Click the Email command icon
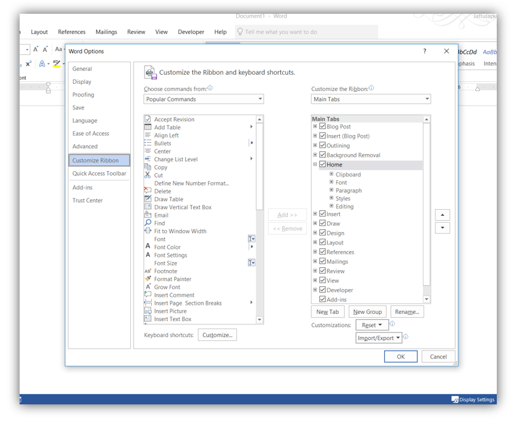The height and width of the screenshot is (426, 521). point(148,215)
